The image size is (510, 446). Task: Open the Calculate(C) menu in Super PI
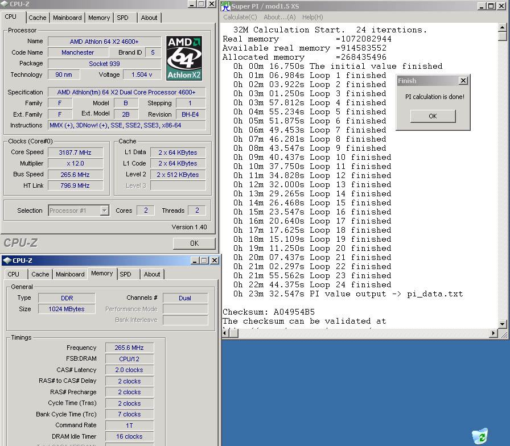point(240,17)
